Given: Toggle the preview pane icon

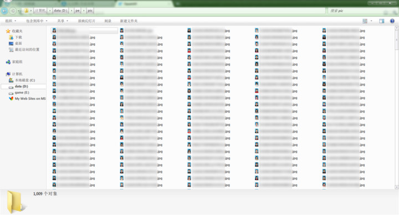Looking at the screenshot, I should click(x=381, y=21).
